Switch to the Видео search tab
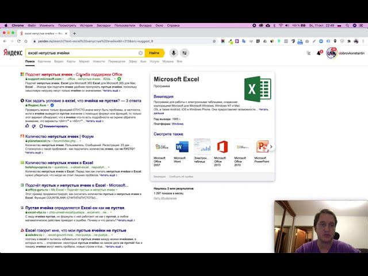Image resolution: width=368 pixels, height=276 pixels. 59,62
